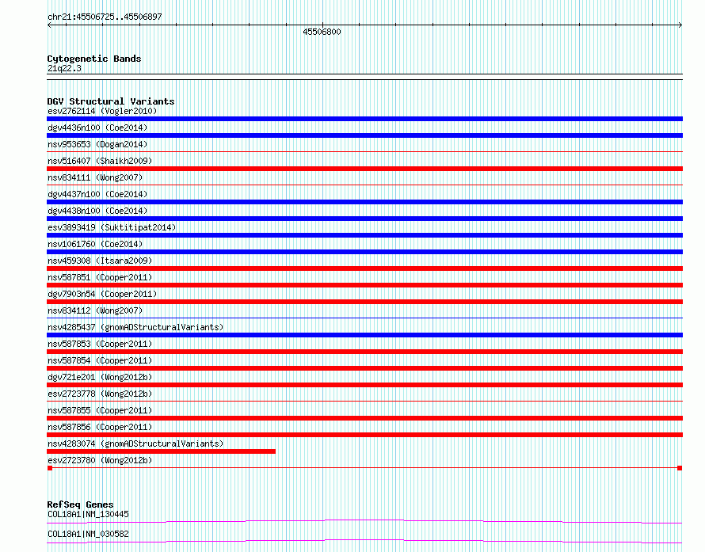Click the nsv1061760 (Coe2014) label

coord(95,244)
